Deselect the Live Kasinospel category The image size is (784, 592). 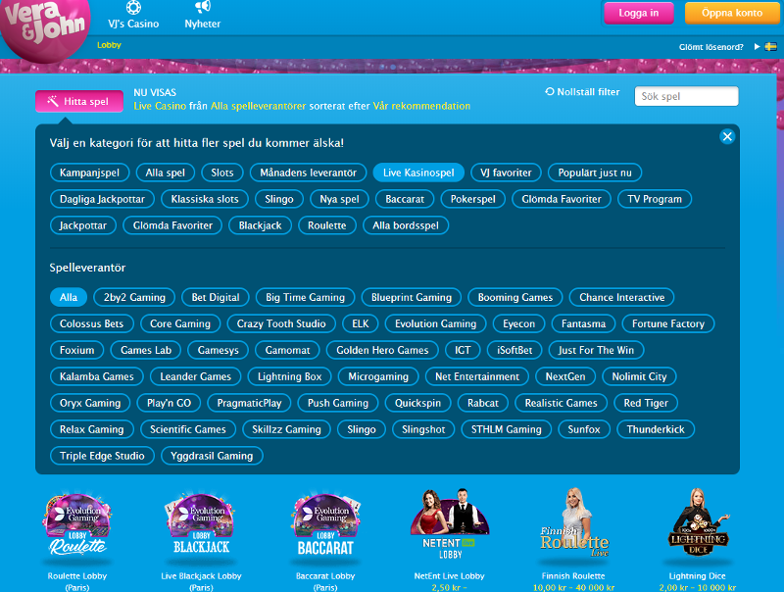[x=418, y=173]
